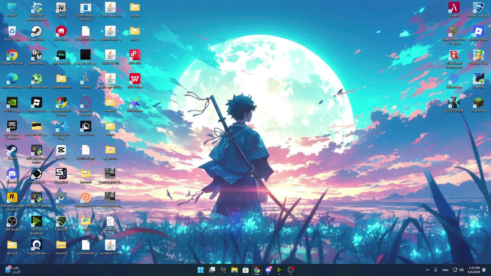Select the TLauncher Minecraft icon
Screen dimensions: 491x276
(x=478, y=105)
